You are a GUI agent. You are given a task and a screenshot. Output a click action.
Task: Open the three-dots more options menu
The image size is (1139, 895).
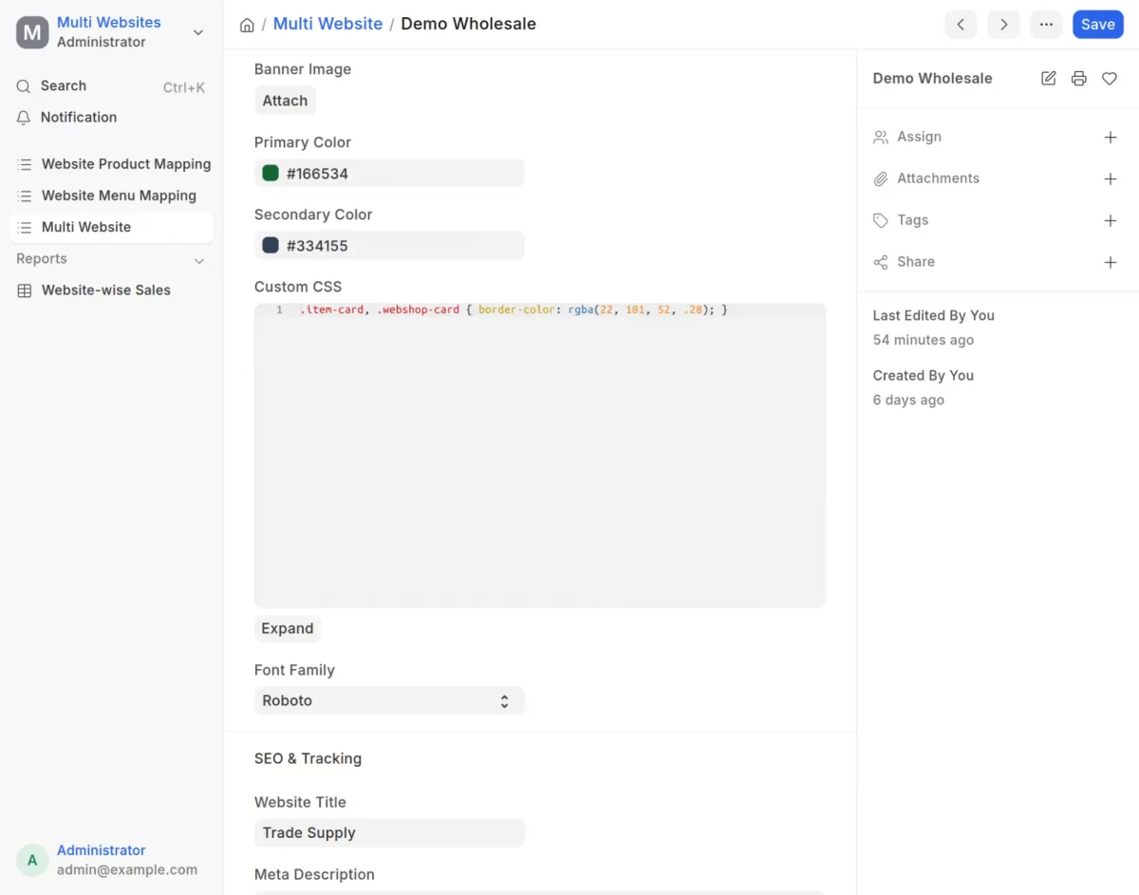coord(1046,25)
